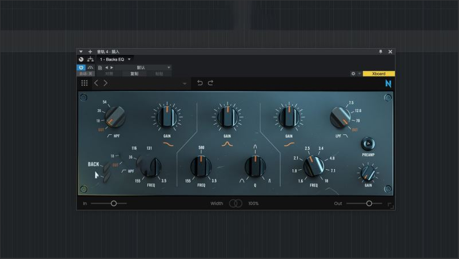Click the 100% width value
459x259 pixels.
pyautogui.click(x=253, y=204)
